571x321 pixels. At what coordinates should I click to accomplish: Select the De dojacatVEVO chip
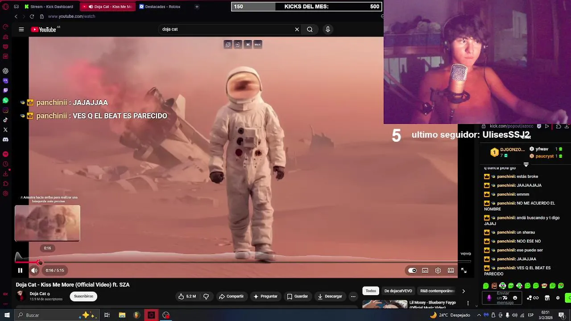tap(398, 291)
